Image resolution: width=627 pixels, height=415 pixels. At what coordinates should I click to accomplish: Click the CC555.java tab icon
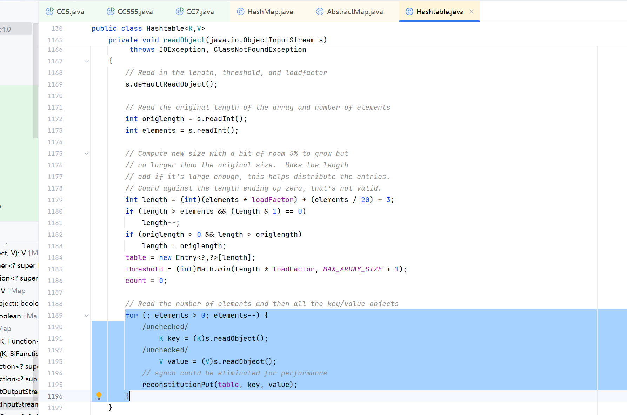(111, 12)
